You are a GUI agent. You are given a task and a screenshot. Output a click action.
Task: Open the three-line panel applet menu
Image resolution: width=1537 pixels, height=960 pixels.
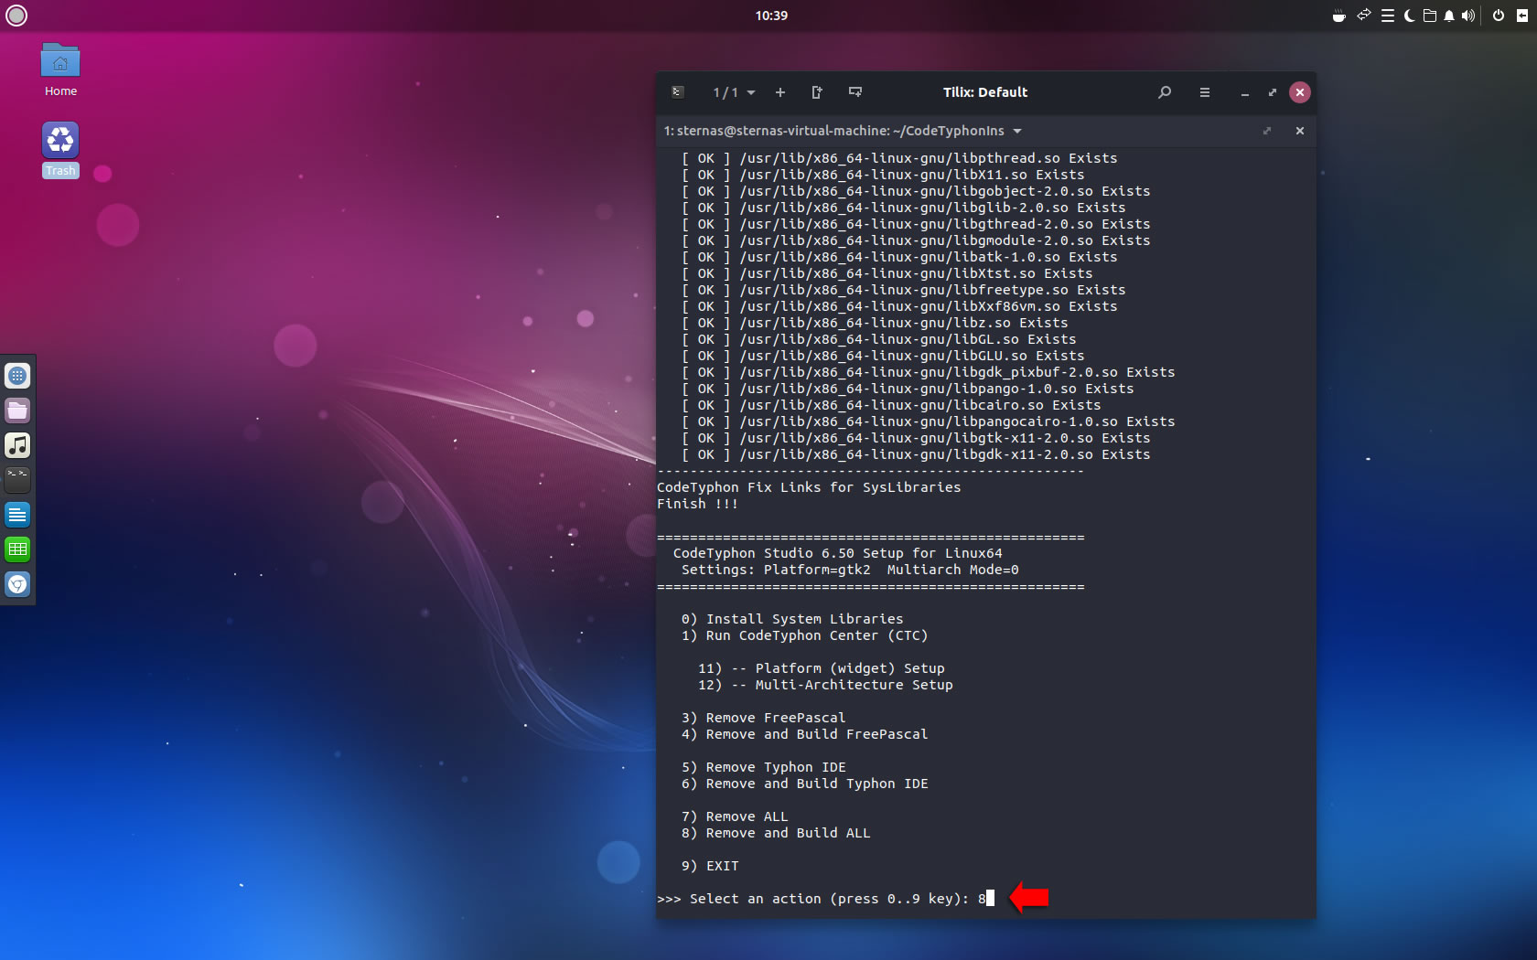pos(1388,16)
